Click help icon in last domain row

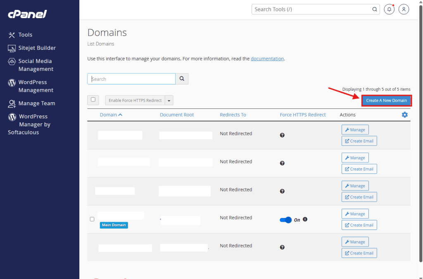[282, 247]
